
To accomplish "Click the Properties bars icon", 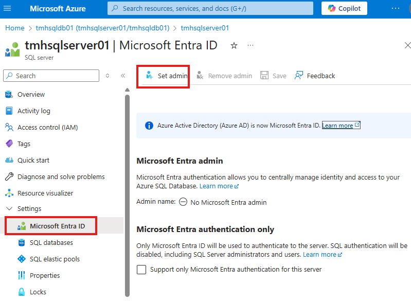I will tap(22, 276).
